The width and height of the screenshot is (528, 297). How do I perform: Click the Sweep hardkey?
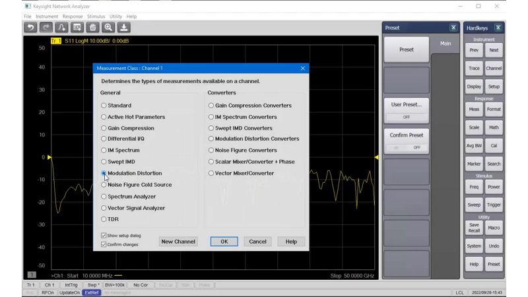point(474,205)
